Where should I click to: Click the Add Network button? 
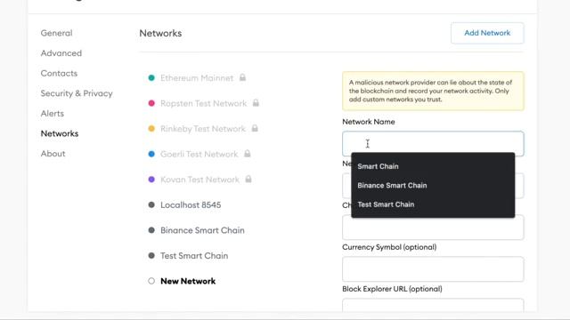[487, 33]
